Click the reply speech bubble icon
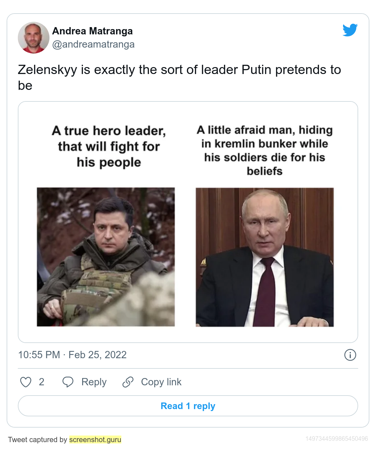Viewport: 376px width, 458px height. point(68,382)
